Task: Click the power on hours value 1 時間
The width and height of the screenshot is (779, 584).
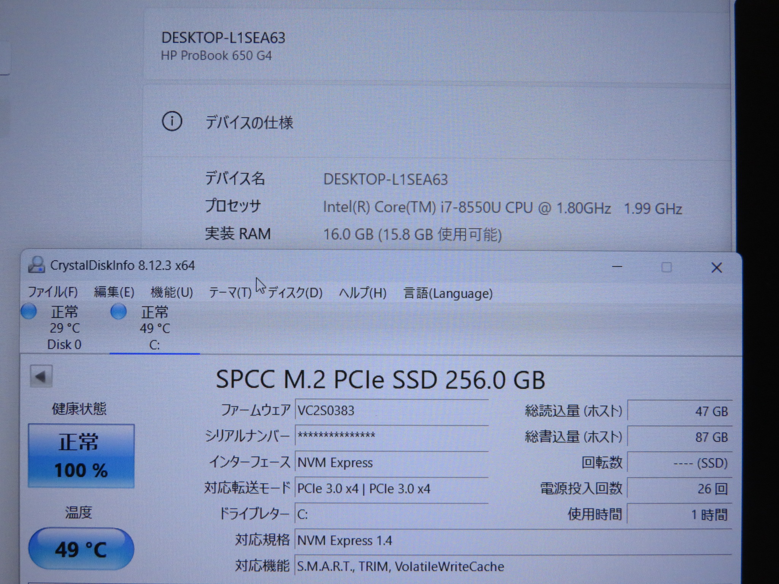Action: [x=679, y=514]
